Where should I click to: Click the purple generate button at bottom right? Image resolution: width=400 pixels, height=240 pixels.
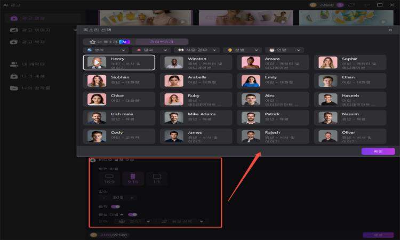378,235
